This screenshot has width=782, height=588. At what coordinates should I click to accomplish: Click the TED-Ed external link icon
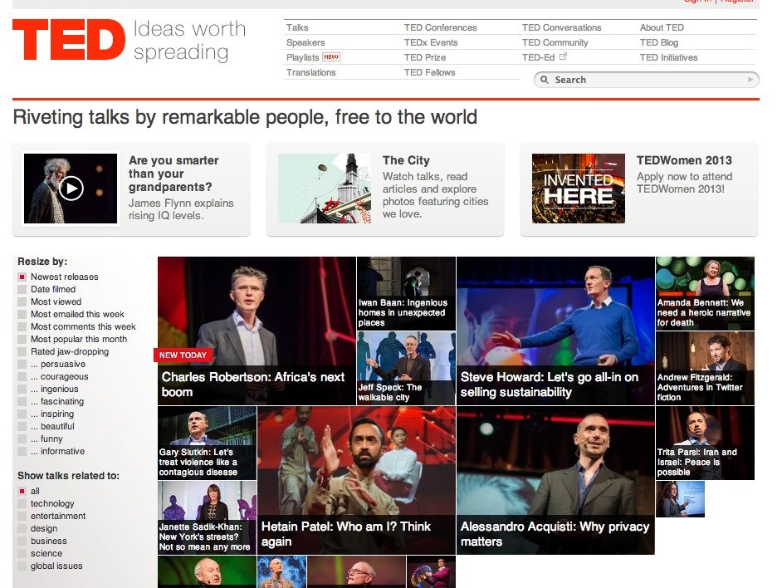click(x=563, y=57)
